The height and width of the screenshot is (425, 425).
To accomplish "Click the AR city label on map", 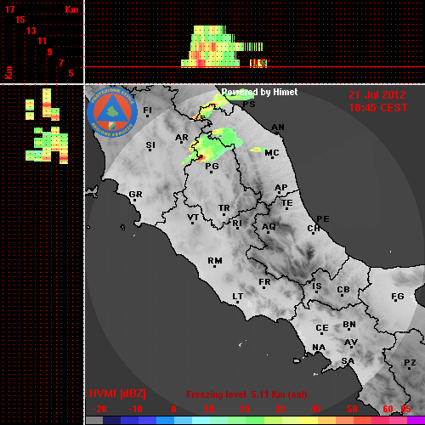I will 182,138.
